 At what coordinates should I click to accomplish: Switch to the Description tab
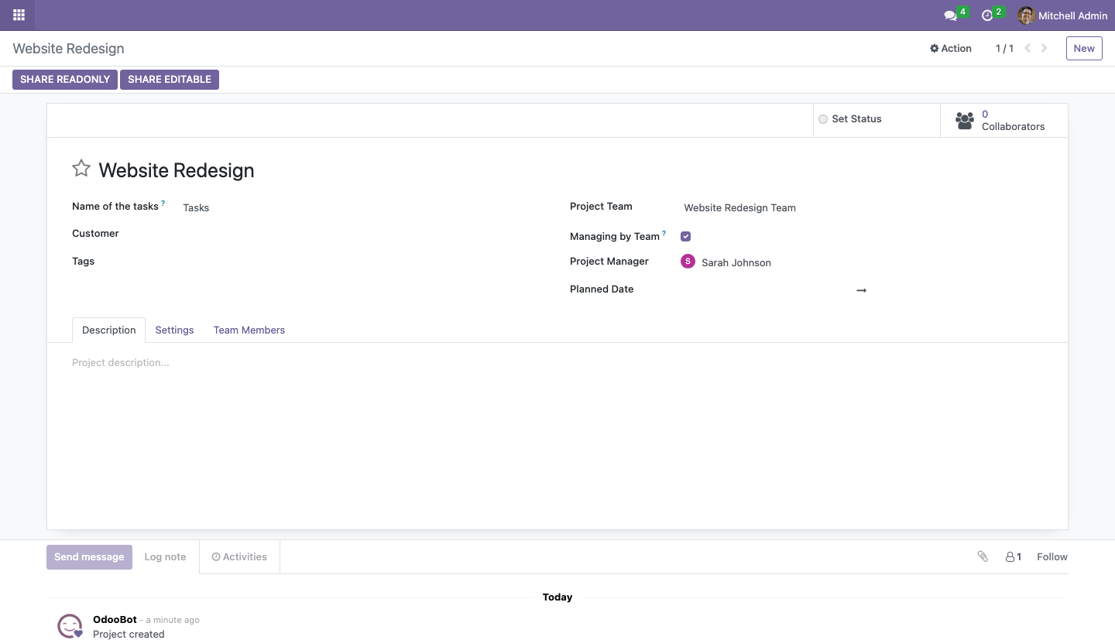[x=108, y=330]
